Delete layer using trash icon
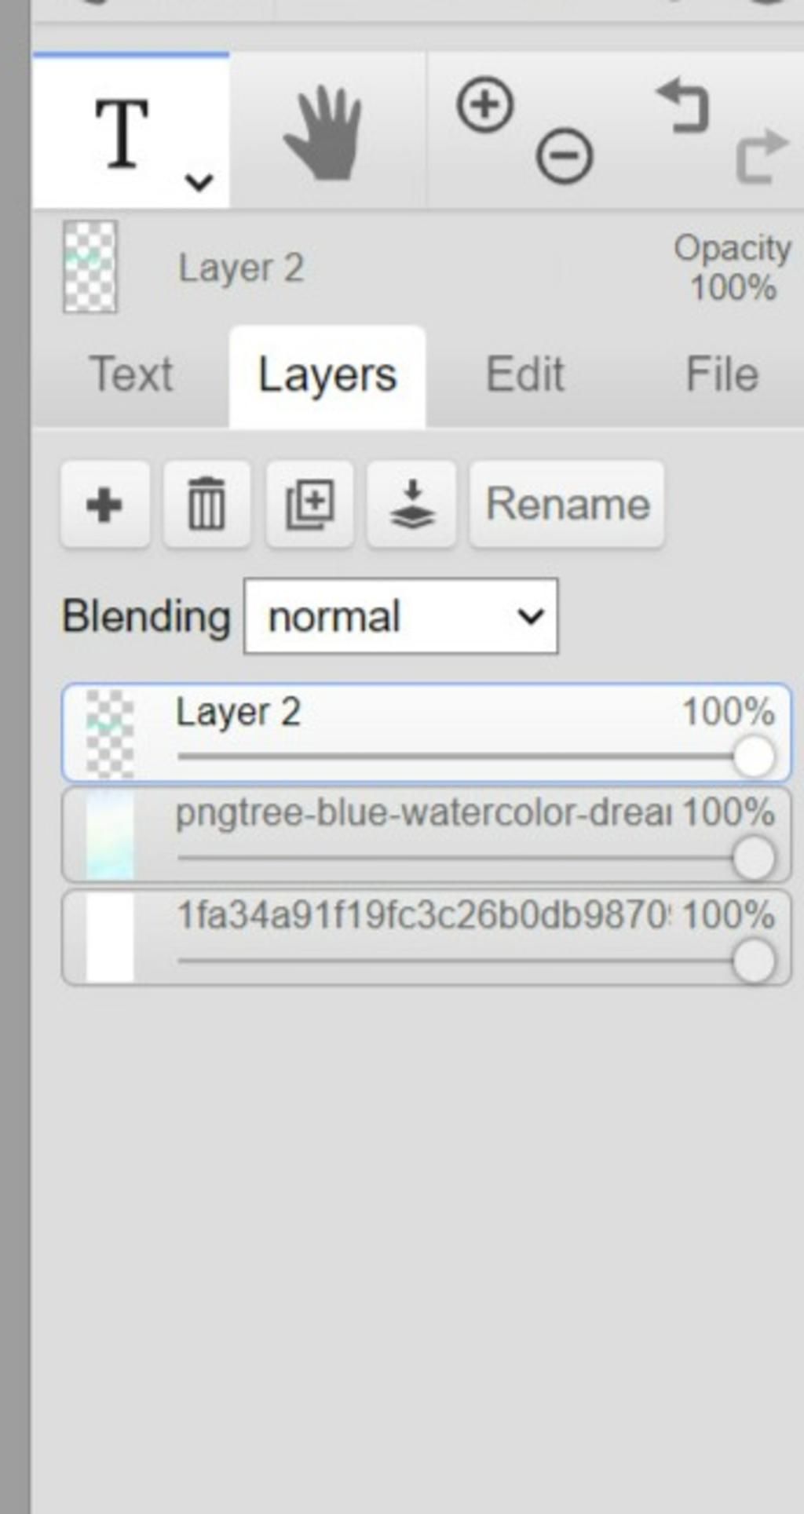804x1514 pixels. point(206,504)
